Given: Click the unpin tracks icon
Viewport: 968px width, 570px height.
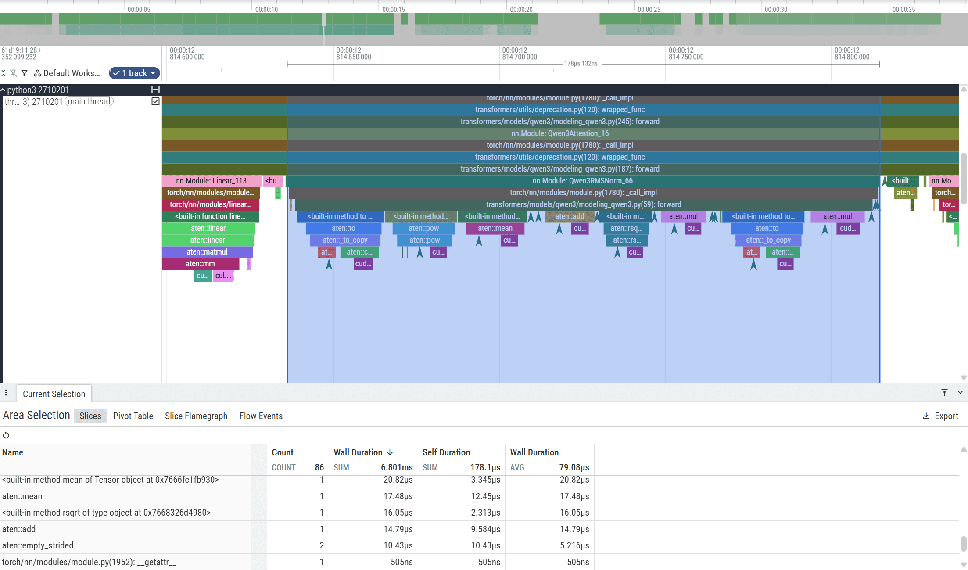Looking at the screenshot, I should tap(14, 73).
